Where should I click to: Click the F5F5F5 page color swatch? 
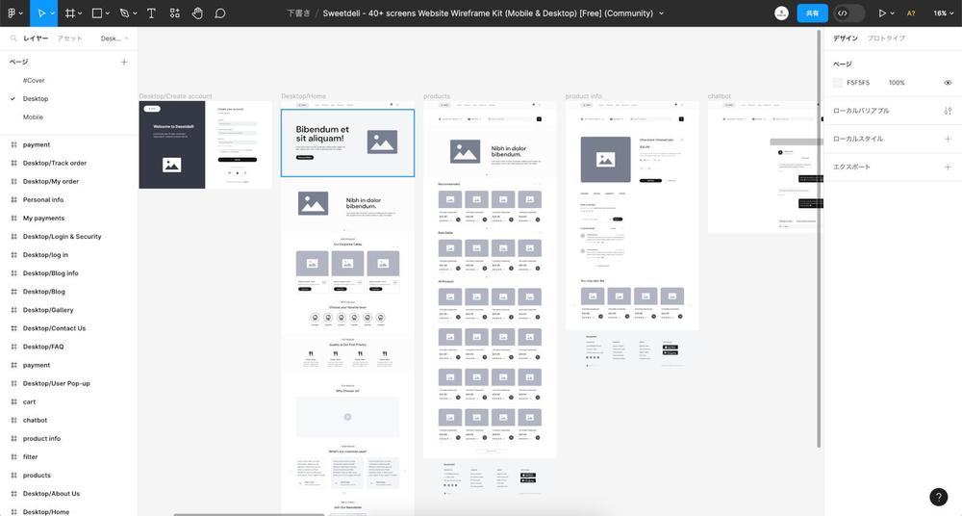tap(838, 83)
